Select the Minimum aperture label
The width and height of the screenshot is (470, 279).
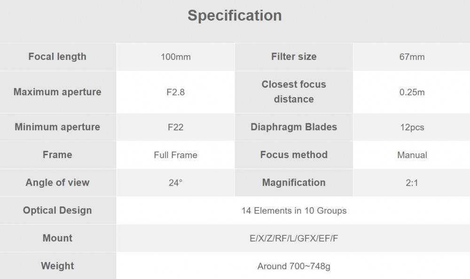point(57,127)
